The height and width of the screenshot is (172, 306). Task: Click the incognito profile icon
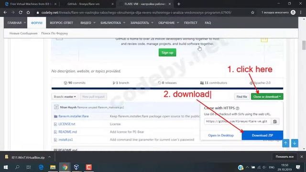(293, 12)
